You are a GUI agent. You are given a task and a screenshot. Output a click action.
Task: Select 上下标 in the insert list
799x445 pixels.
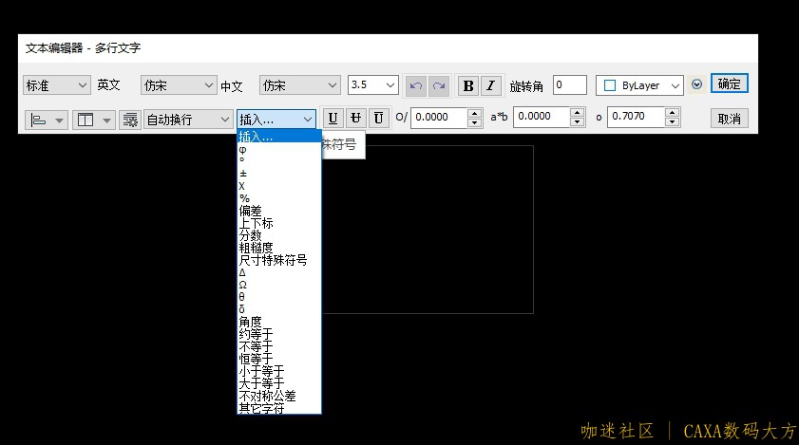[x=257, y=223]
